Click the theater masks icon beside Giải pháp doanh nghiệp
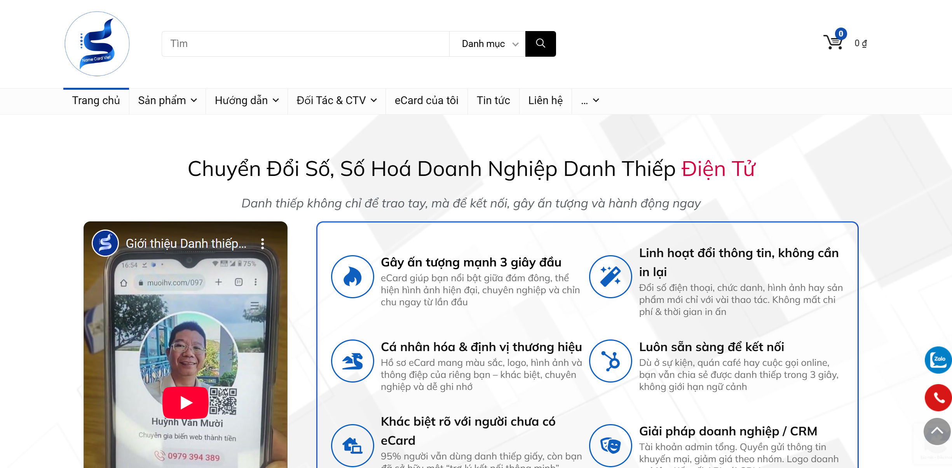The width and height of the screenshot is (952, 468). 610,445
